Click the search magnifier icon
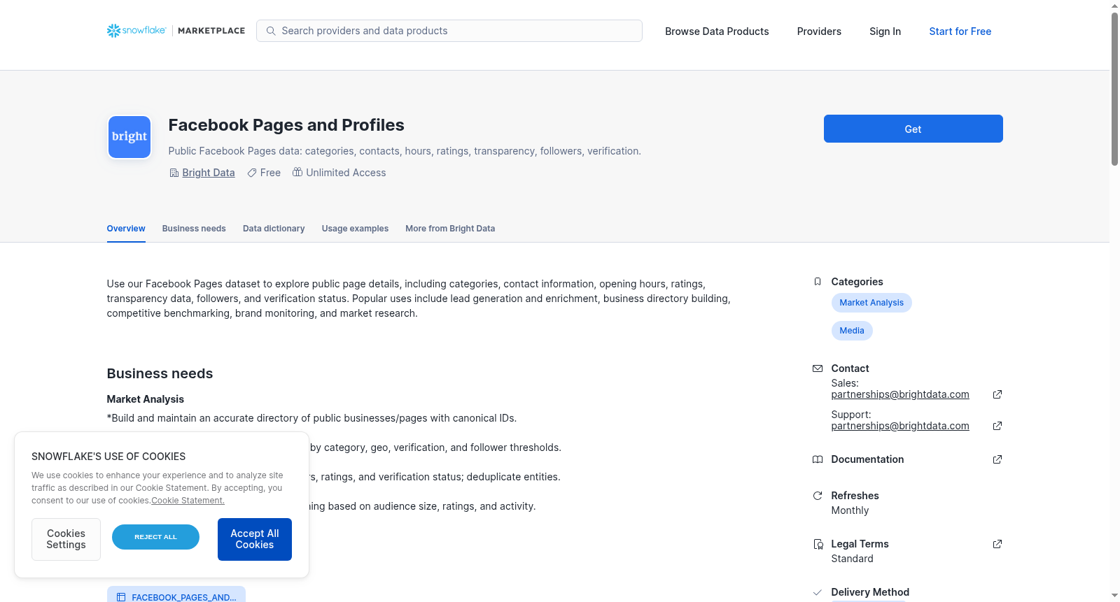Image resolution: width=1120 pixels, height=602 pixels. coord(271,31)
